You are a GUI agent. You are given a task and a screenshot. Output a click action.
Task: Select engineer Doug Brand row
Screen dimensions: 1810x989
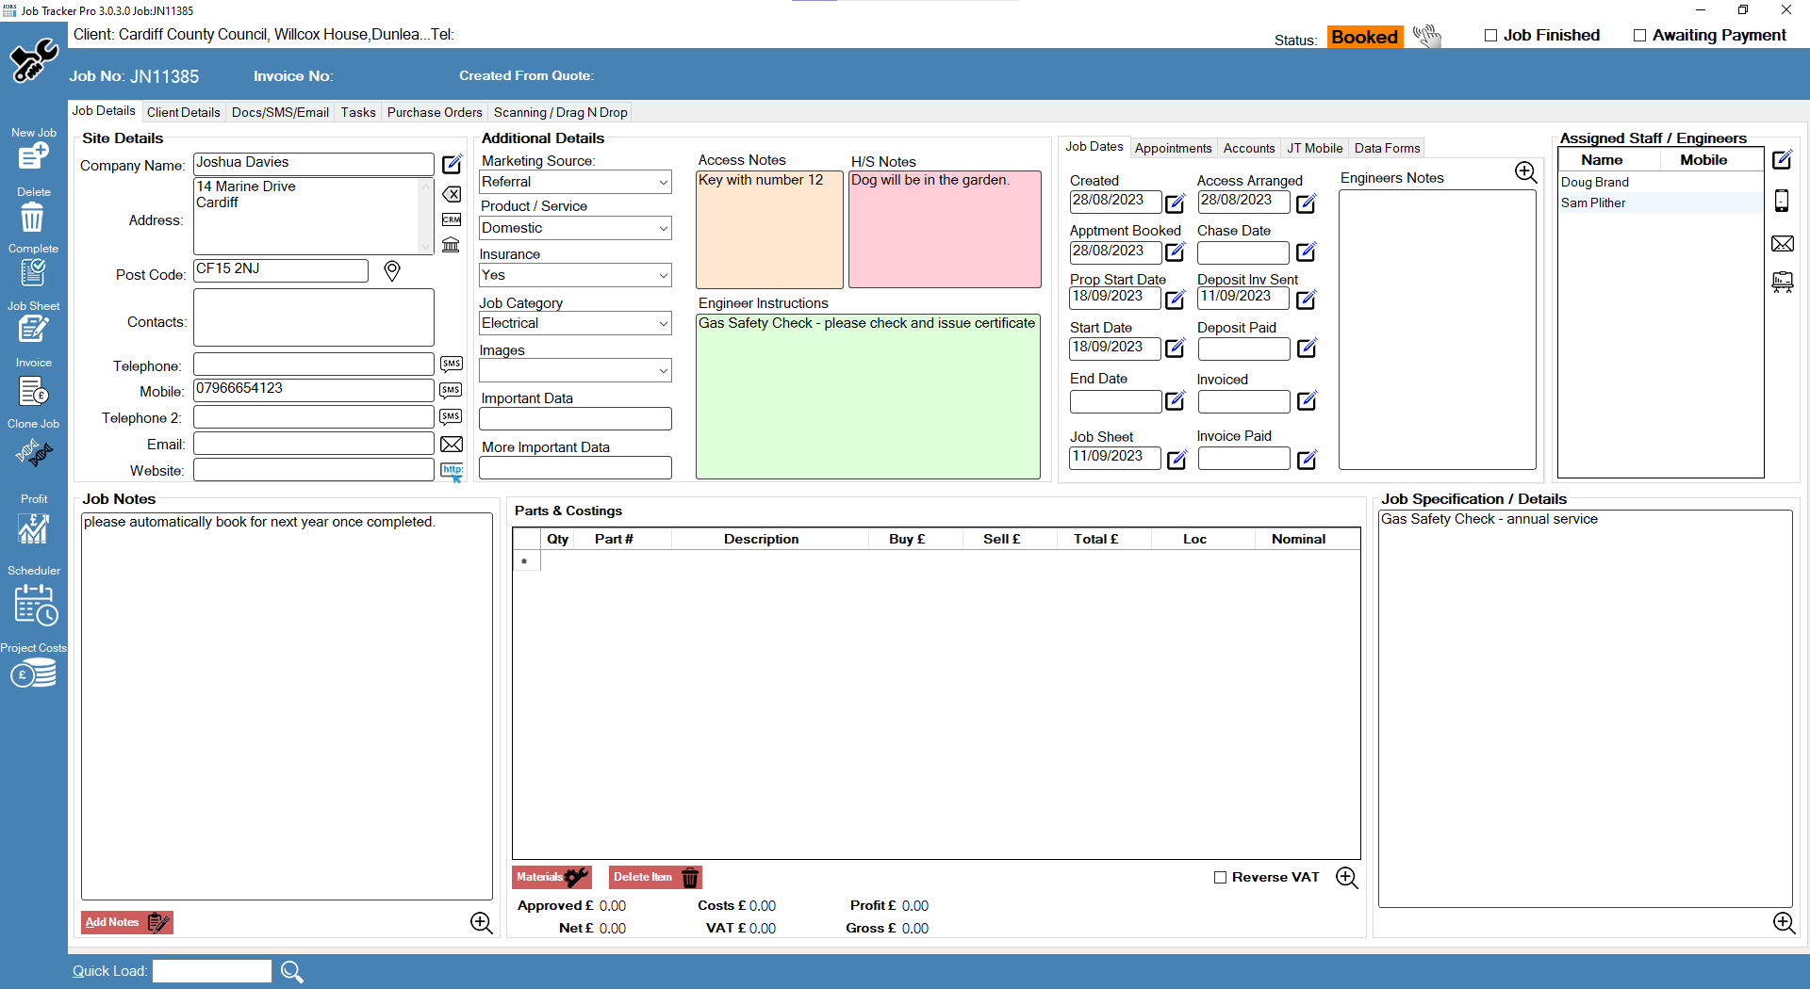pyautogui.click(x=1660, y=183)
